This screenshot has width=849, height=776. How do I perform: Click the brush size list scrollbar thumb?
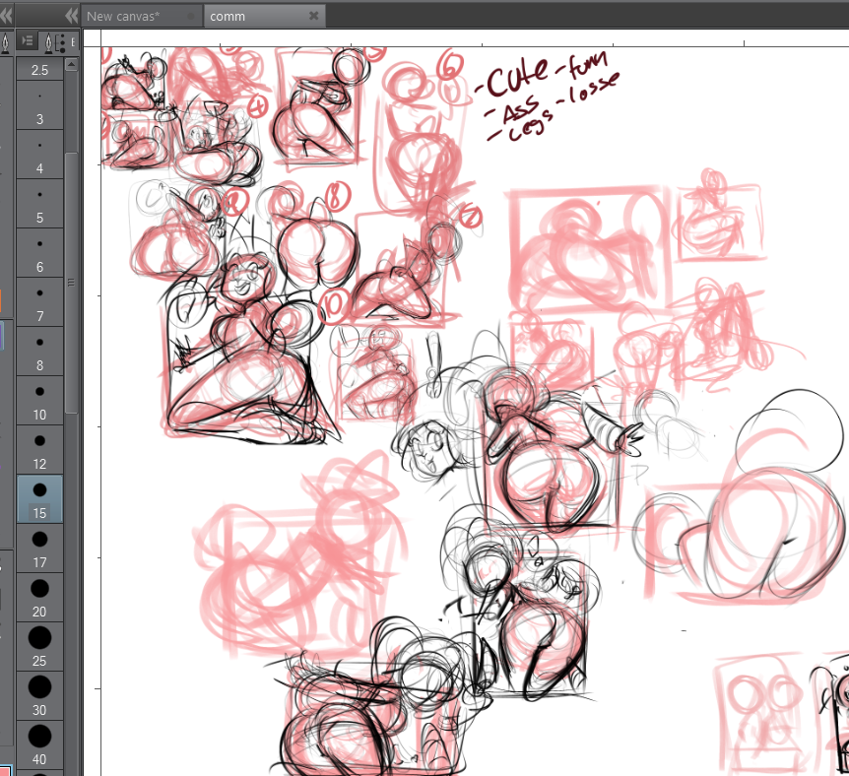pyautogui.click(x=71, y=283)
